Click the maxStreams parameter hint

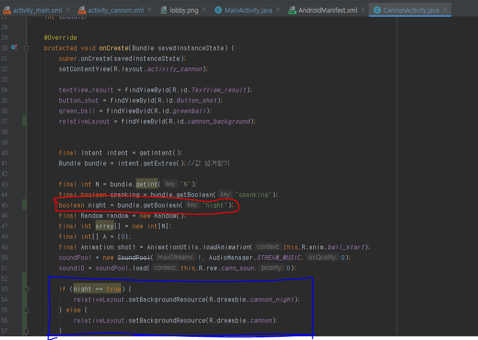click(x=176, y=257)
